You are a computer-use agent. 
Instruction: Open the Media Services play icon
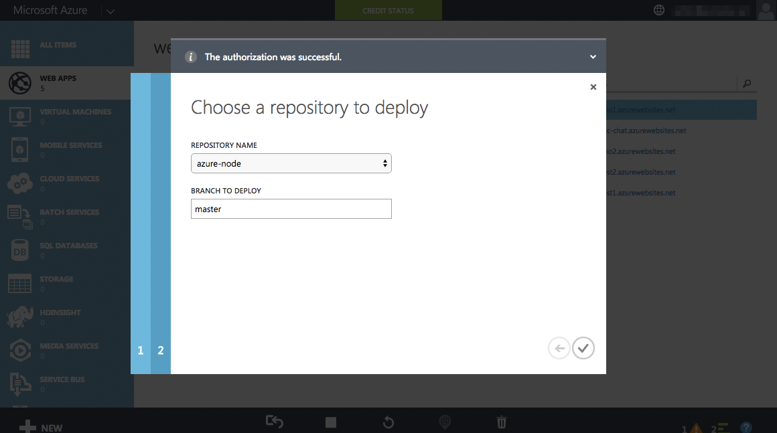(20, 351)
